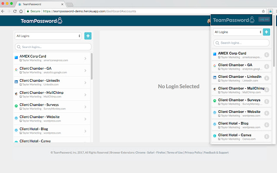Click the plus button in dashboard sidebar
The width and height of the screenshot is (277, 173).
tap(88, 36)
